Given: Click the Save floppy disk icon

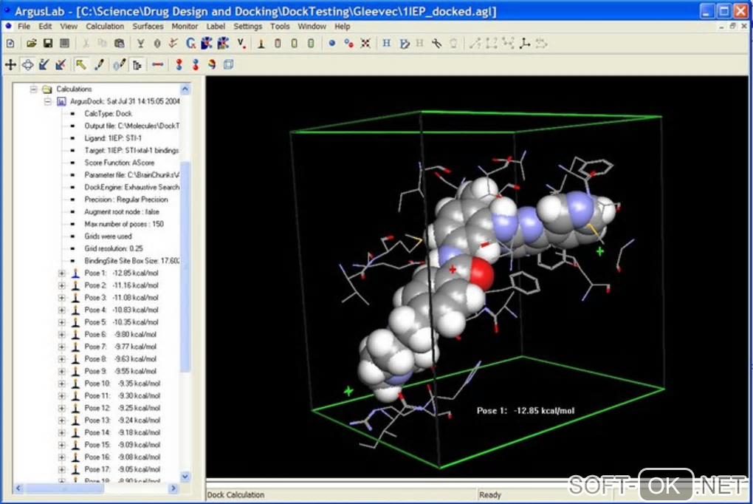Looking at the screenshot, I should click(x=48, y=44).
